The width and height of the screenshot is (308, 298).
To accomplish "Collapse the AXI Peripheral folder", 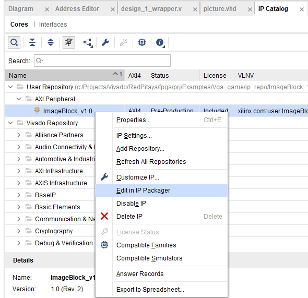I will coord(19,99).
